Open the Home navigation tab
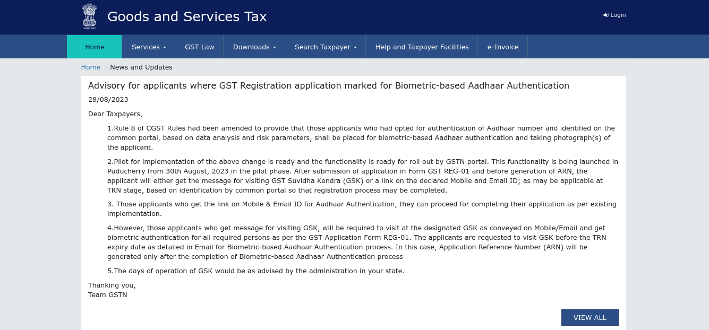The height and width of the screenshot is (330, 709). (x=95, y=47)
